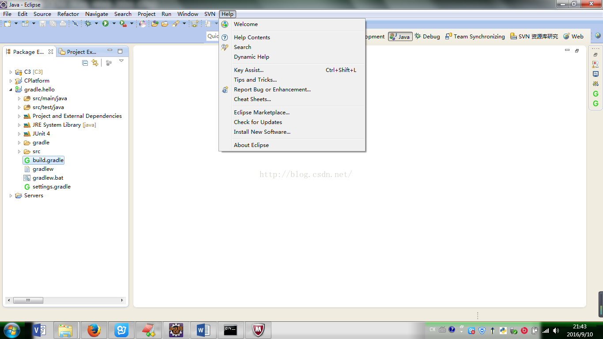Select JRE System Library entry

tap(60, 125)
